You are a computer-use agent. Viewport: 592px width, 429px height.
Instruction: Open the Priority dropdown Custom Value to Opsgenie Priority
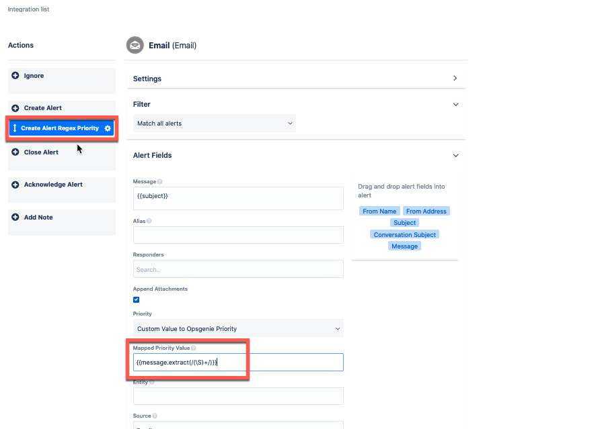[x=238, y=328]
